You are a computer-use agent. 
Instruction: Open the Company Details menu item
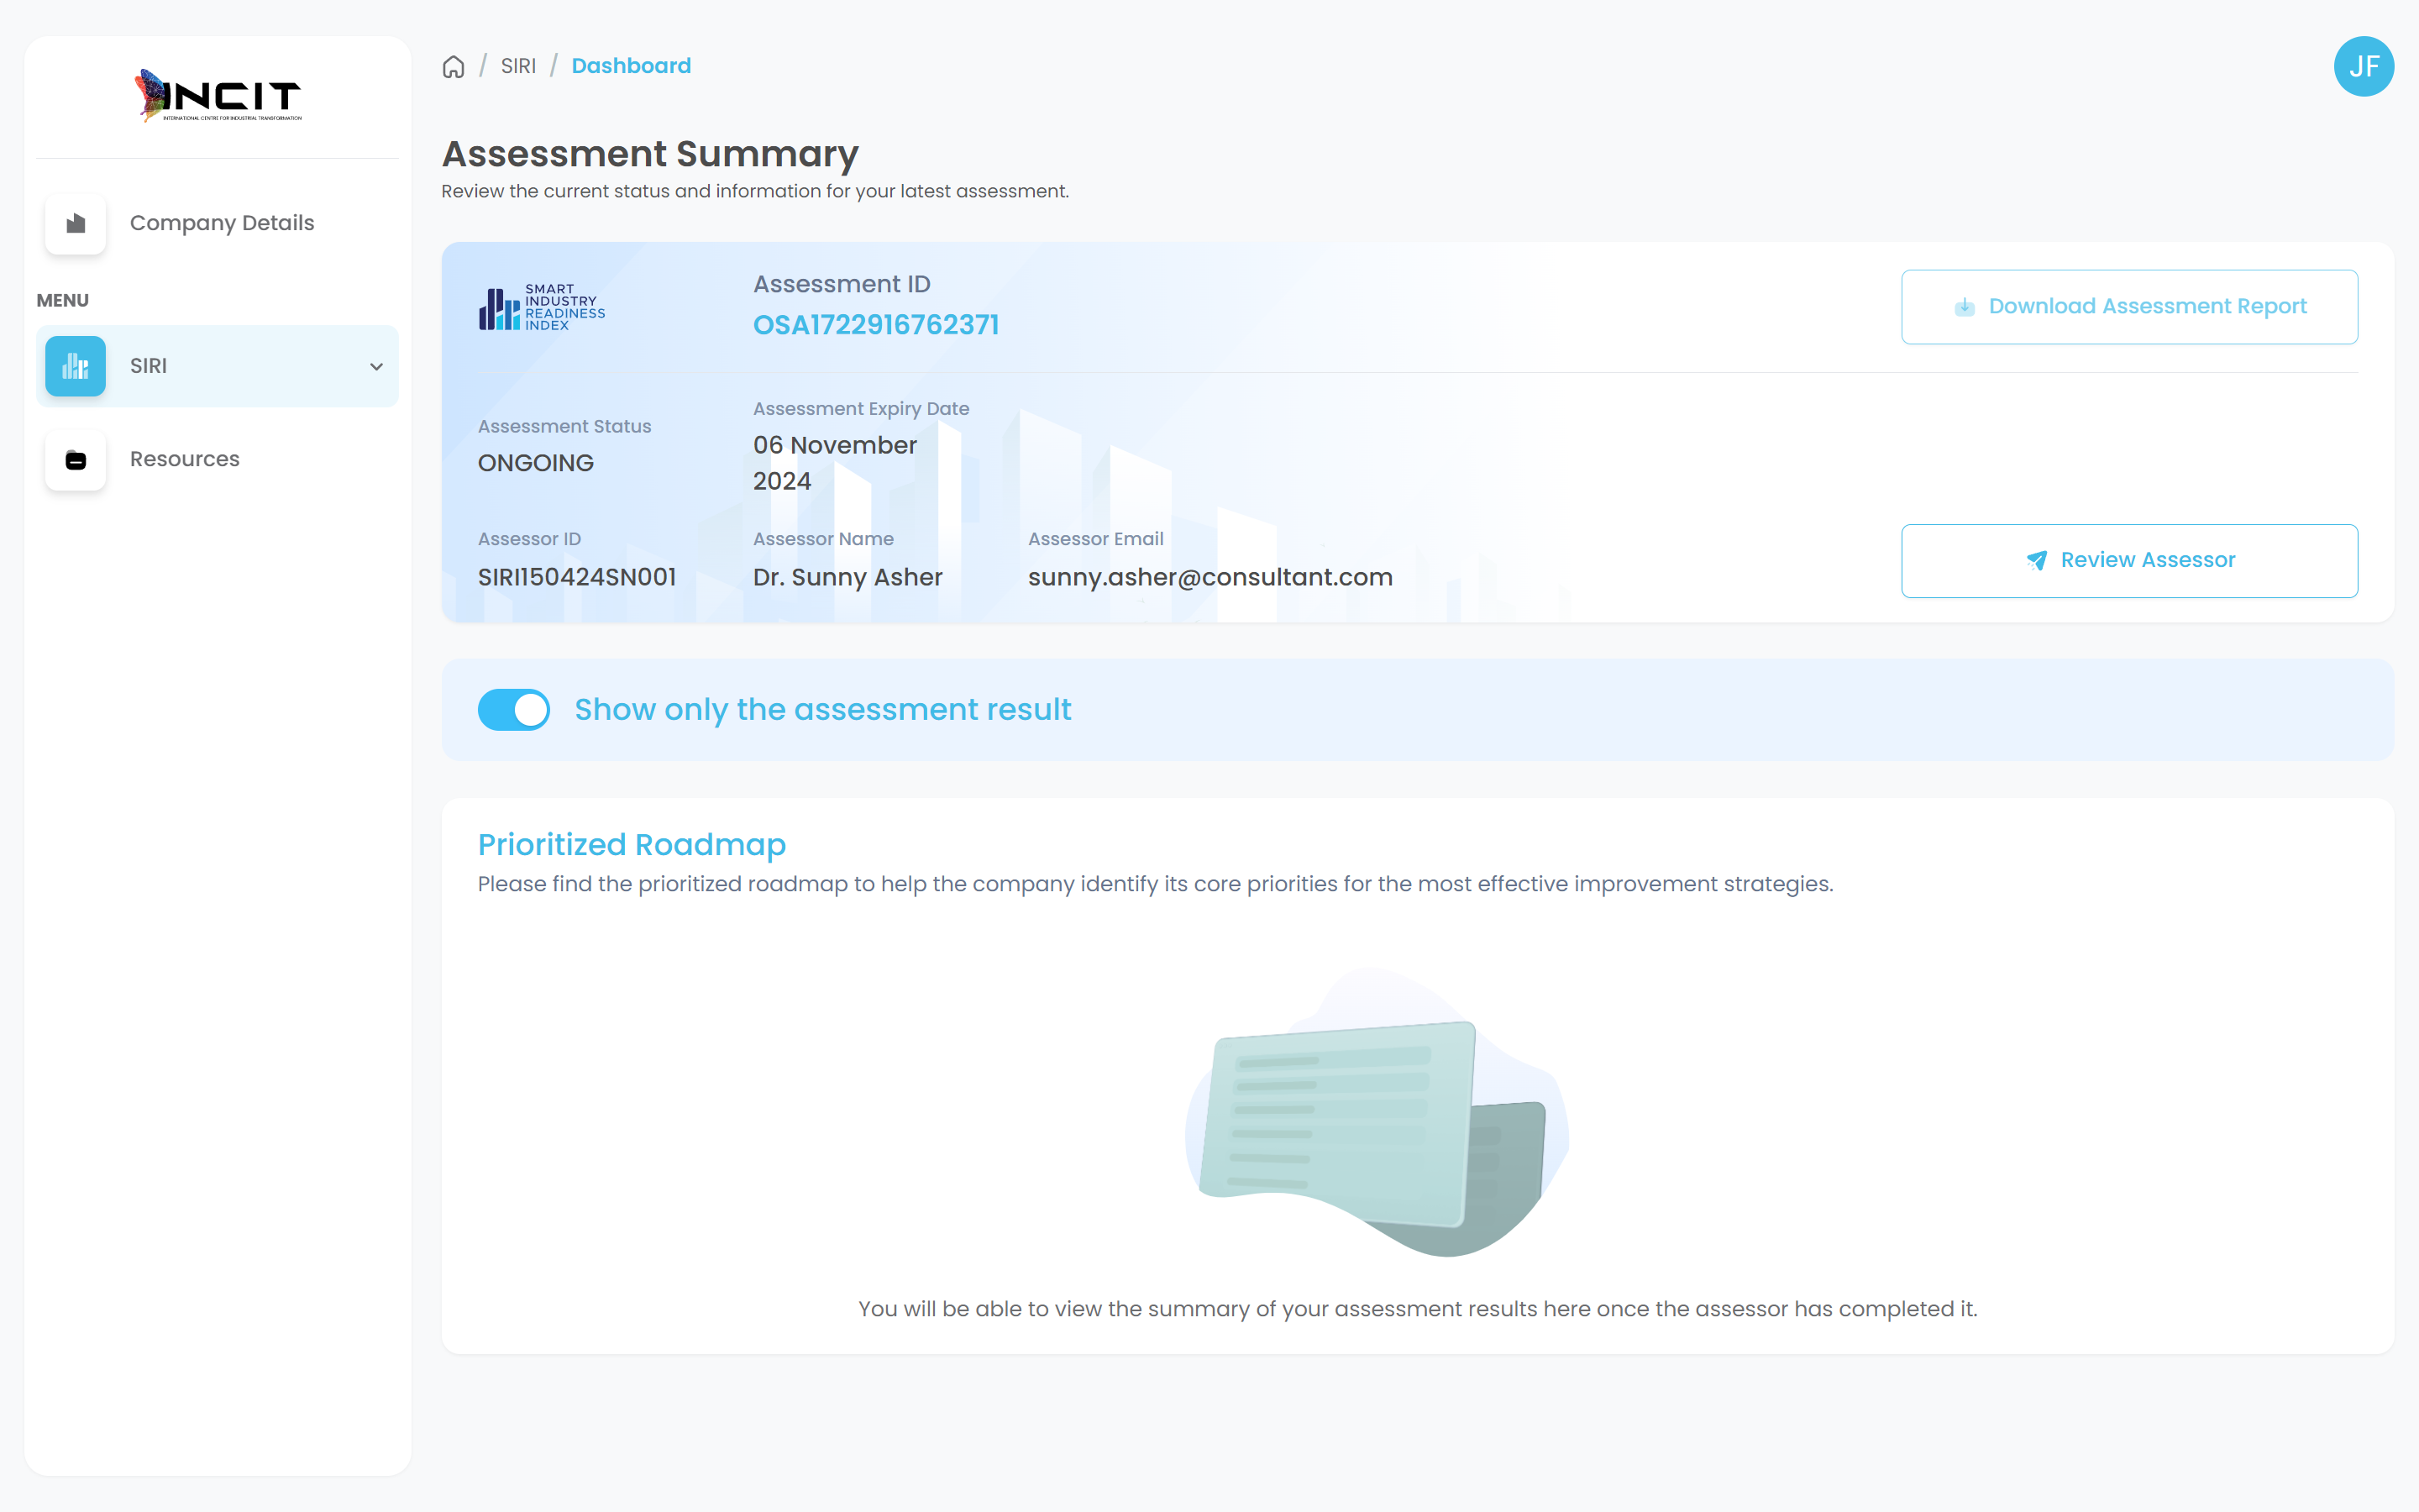[x=222, y=223]
